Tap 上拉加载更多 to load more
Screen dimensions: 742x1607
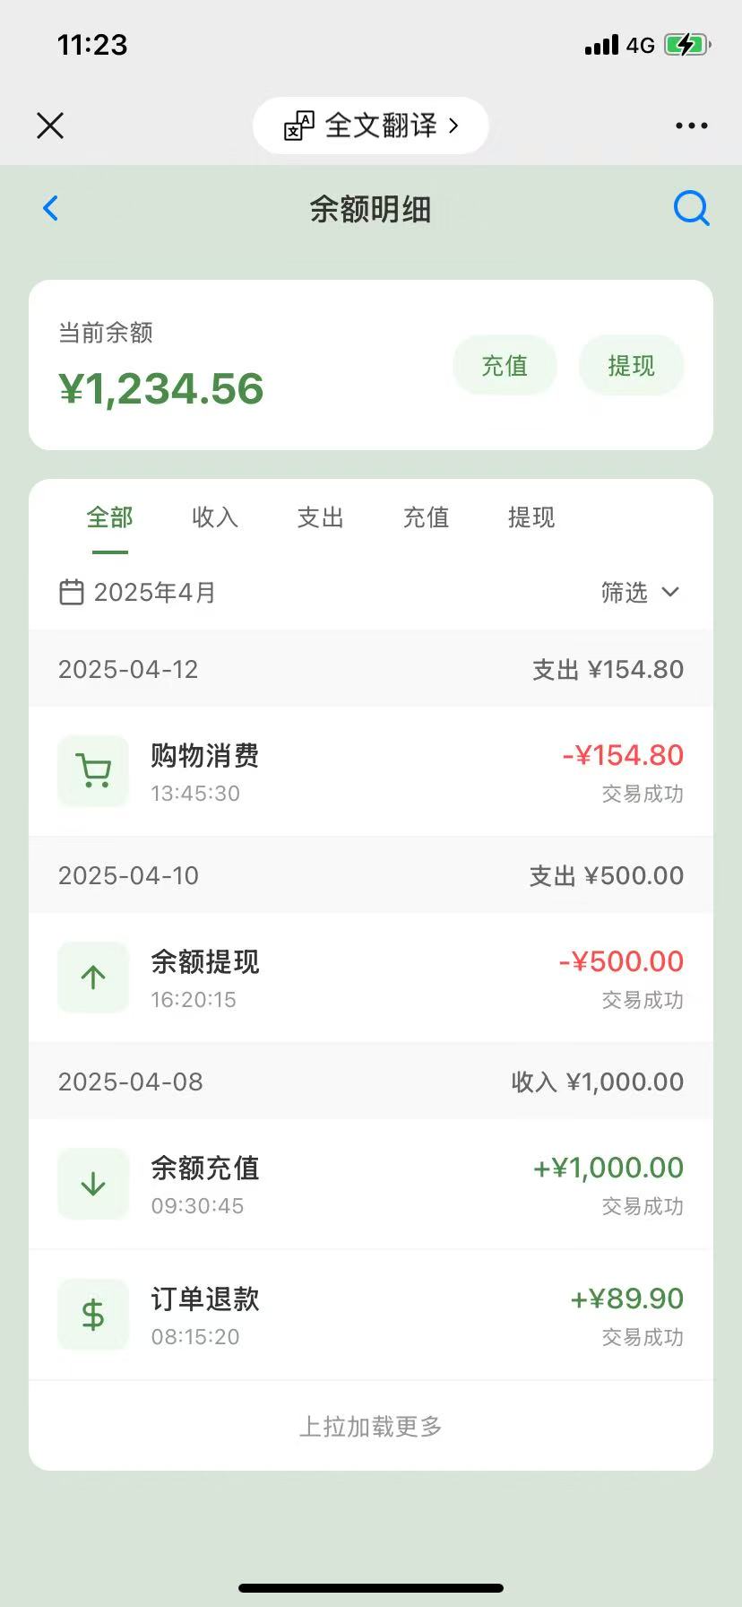(371, 1426)
